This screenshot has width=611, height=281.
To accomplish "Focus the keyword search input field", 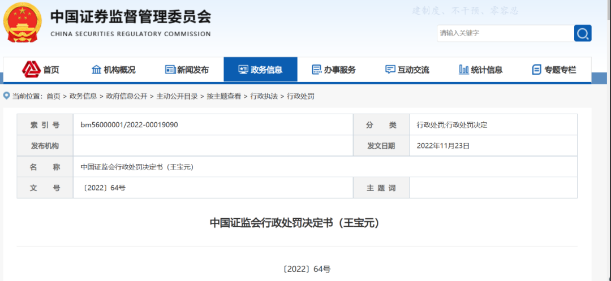I will (505, 33).
